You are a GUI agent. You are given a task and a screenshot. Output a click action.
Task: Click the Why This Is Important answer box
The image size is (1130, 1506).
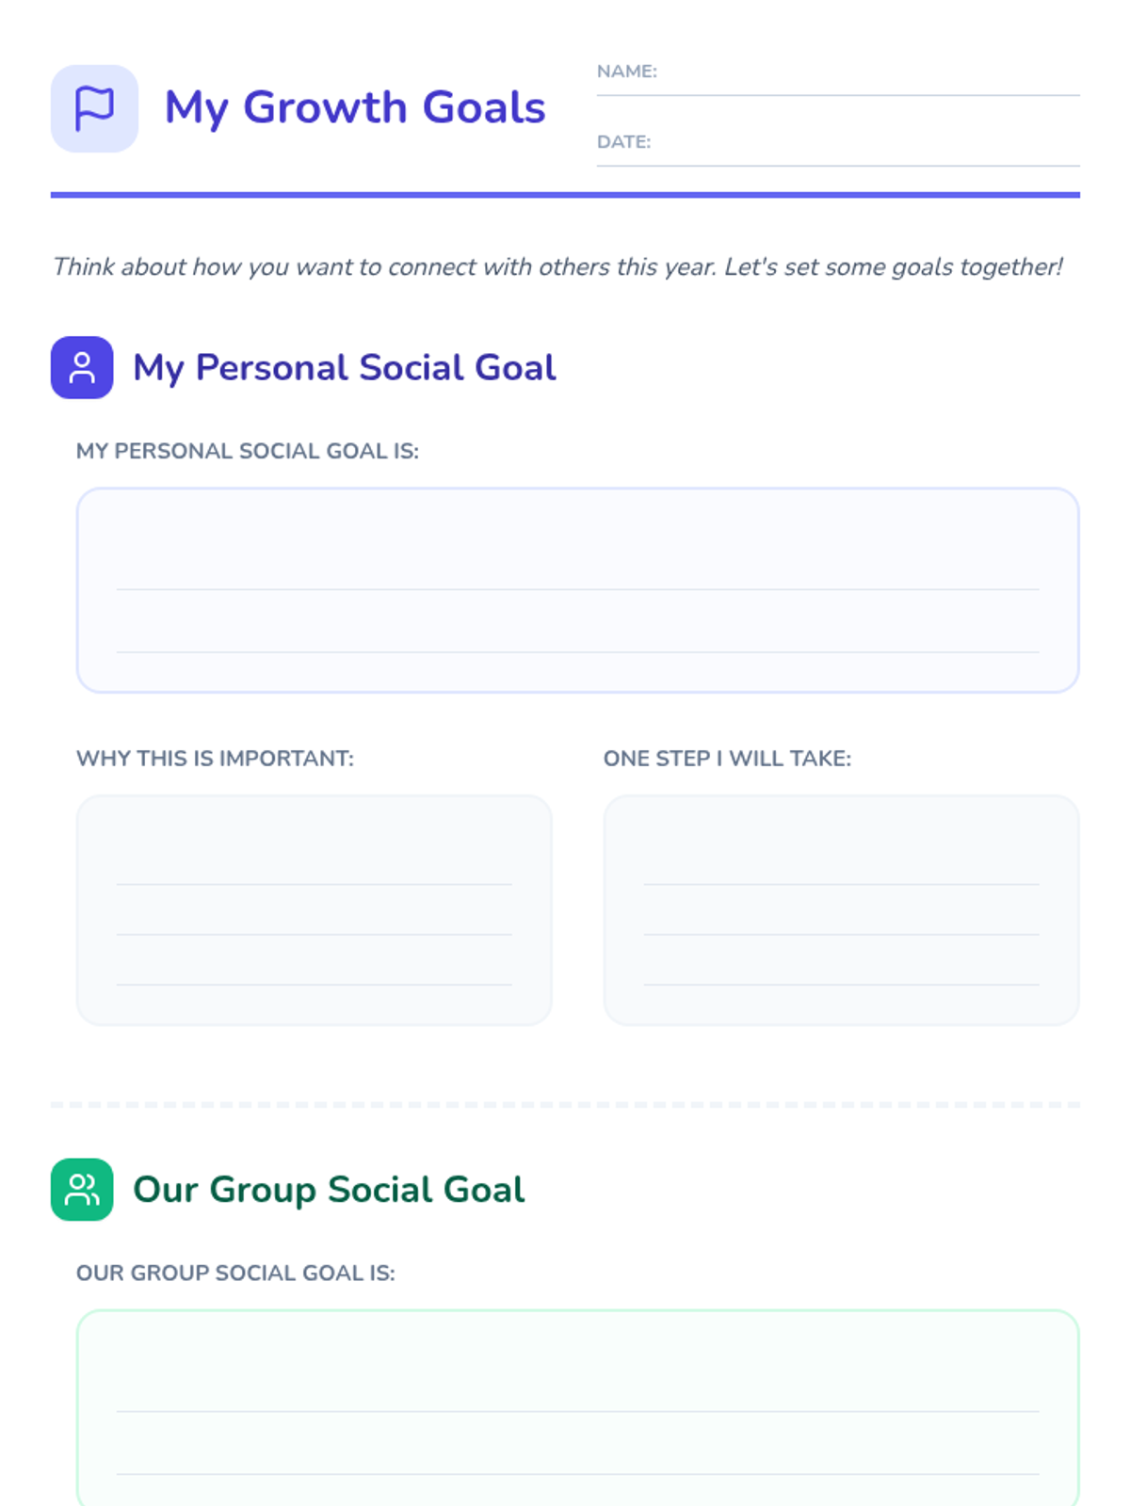(314, 910)
